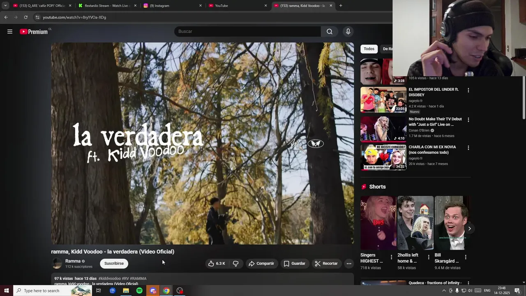This screenshot has height=296, width=526.
Task: Open options for Quadeca fractions of infinity
Action: coord(468,283)
